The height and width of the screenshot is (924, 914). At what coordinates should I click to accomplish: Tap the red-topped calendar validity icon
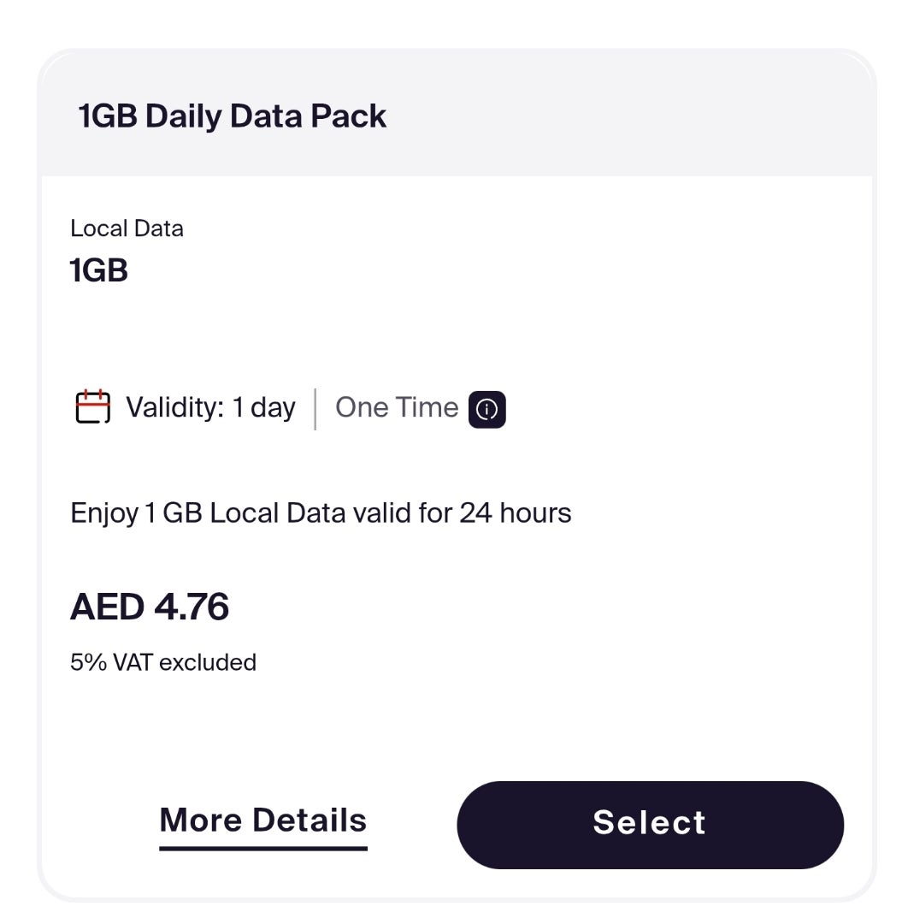pyautogui.click(x=93, y=407)
